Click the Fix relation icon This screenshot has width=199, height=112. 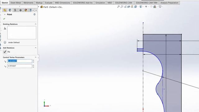(x=5, y=52)
